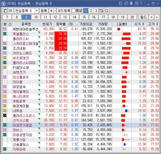Switch to watchlist tab 20
Viewport: 161px width, 154px height.
pyautogui.click(x=132, y=17)
